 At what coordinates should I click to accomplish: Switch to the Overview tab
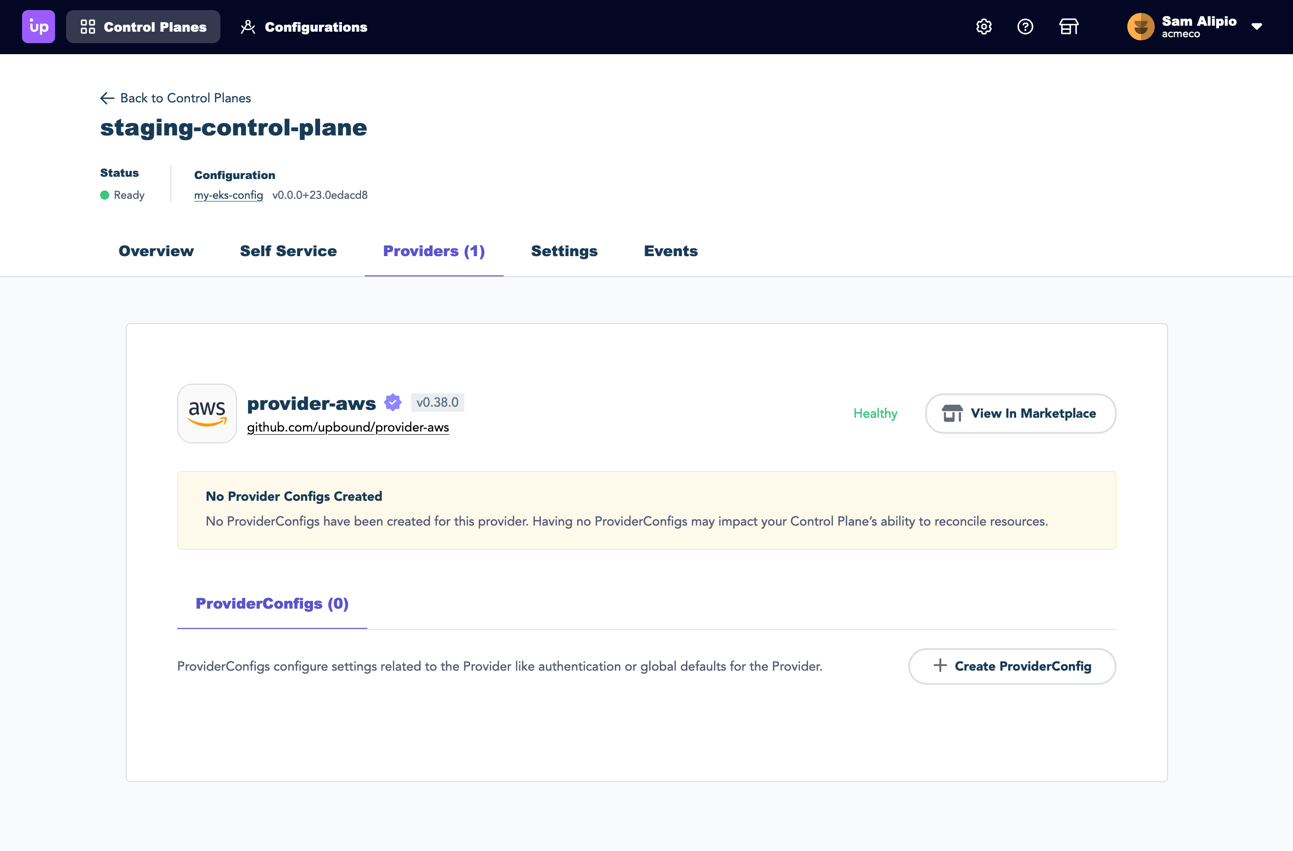(156, 251)
